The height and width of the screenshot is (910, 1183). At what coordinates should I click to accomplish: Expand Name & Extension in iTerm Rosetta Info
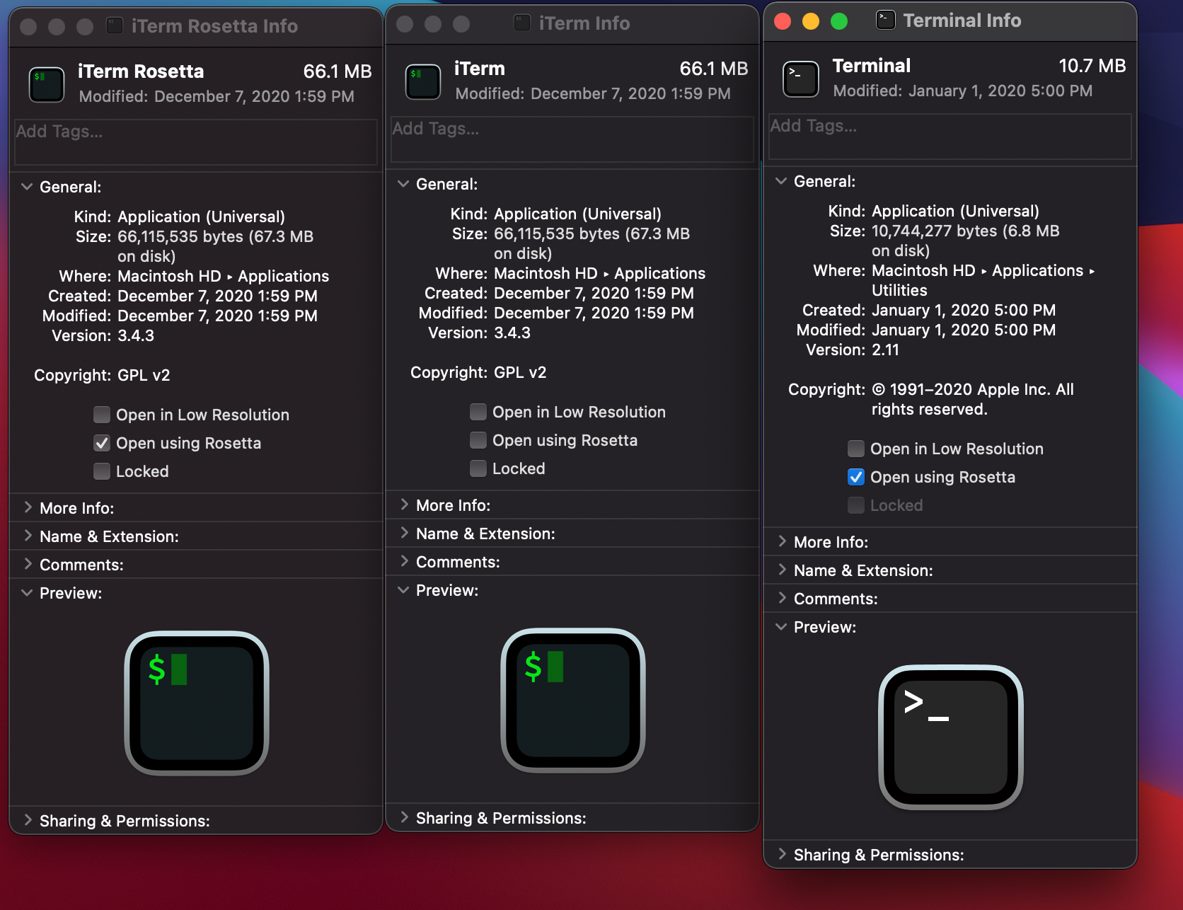click(28, 536)
